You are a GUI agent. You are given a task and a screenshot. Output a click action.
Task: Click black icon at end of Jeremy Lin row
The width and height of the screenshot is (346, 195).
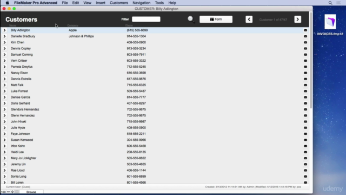(x=305, y=164)
